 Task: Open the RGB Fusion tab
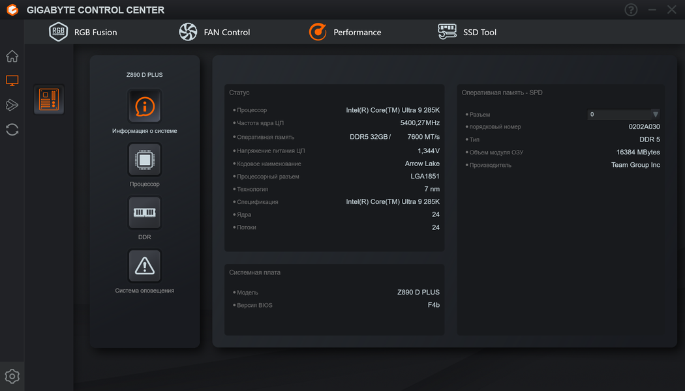[x=83, y=33]
